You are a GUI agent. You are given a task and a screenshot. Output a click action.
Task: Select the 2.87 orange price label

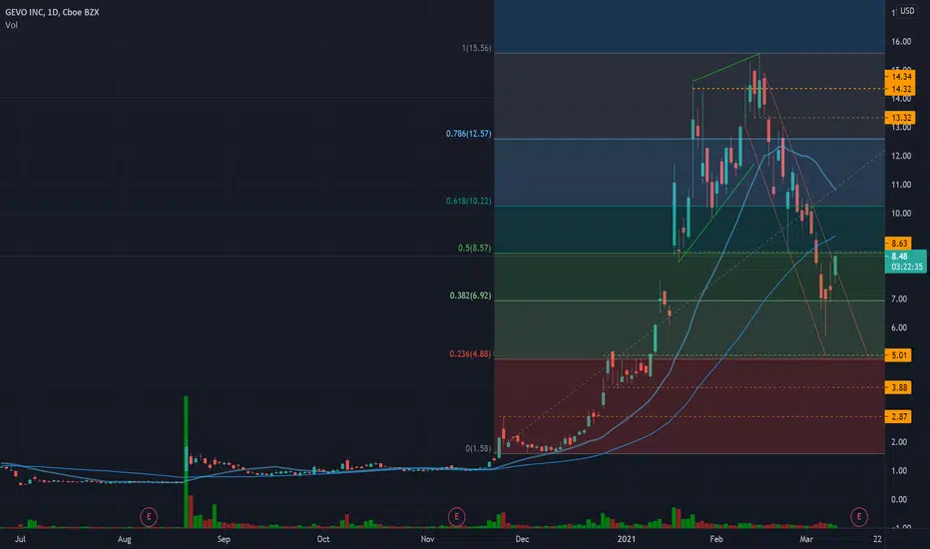(x=898, y=416)
